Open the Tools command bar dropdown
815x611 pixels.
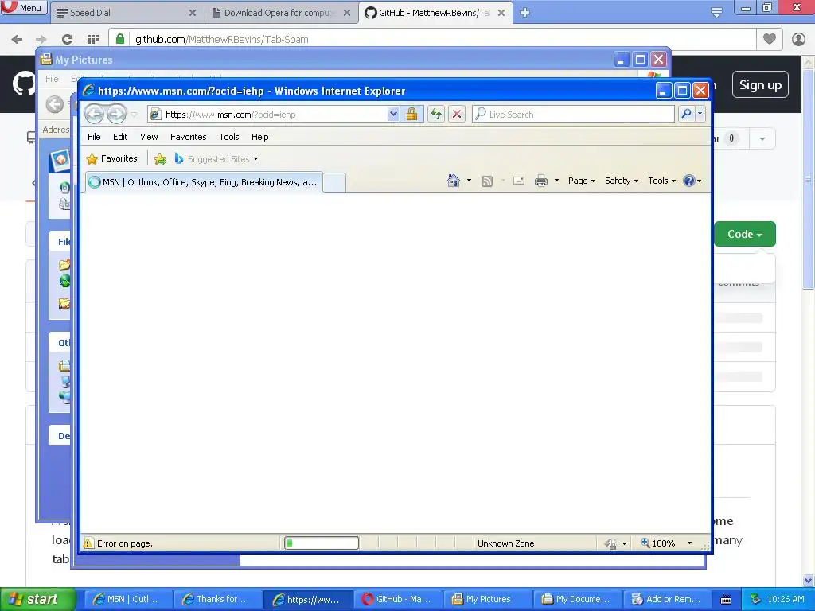coord(661,181)
